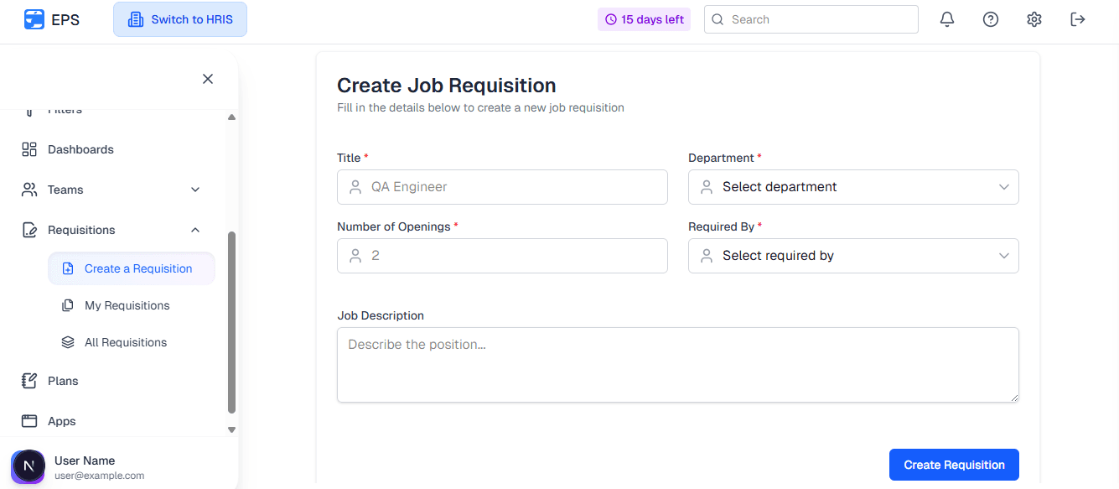The image size is (1119, 489).
Task: Open the Select required by dropdown
Action: click(x=853, y=256)
